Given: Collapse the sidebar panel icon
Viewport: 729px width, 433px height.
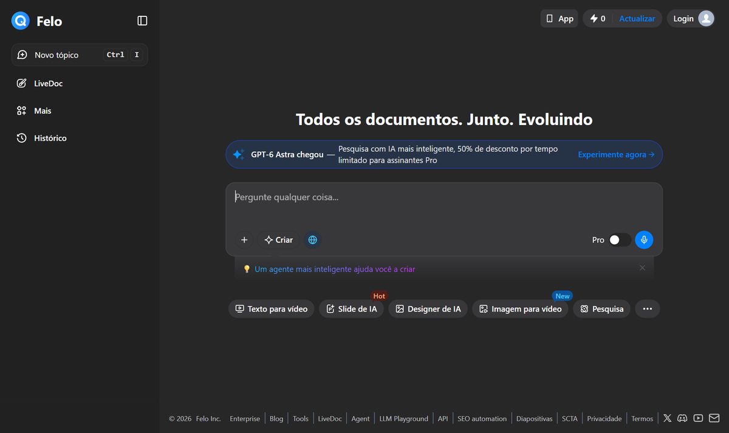Looking at the screenshot, I should pyautogui.click(x=142, y=21).
